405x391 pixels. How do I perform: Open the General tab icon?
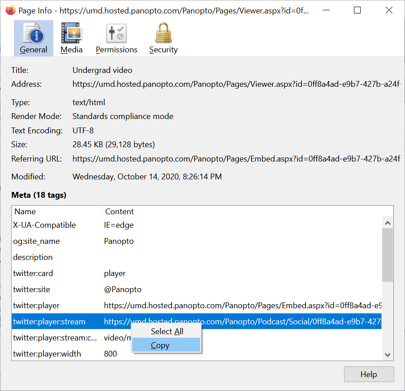[34, 38]
